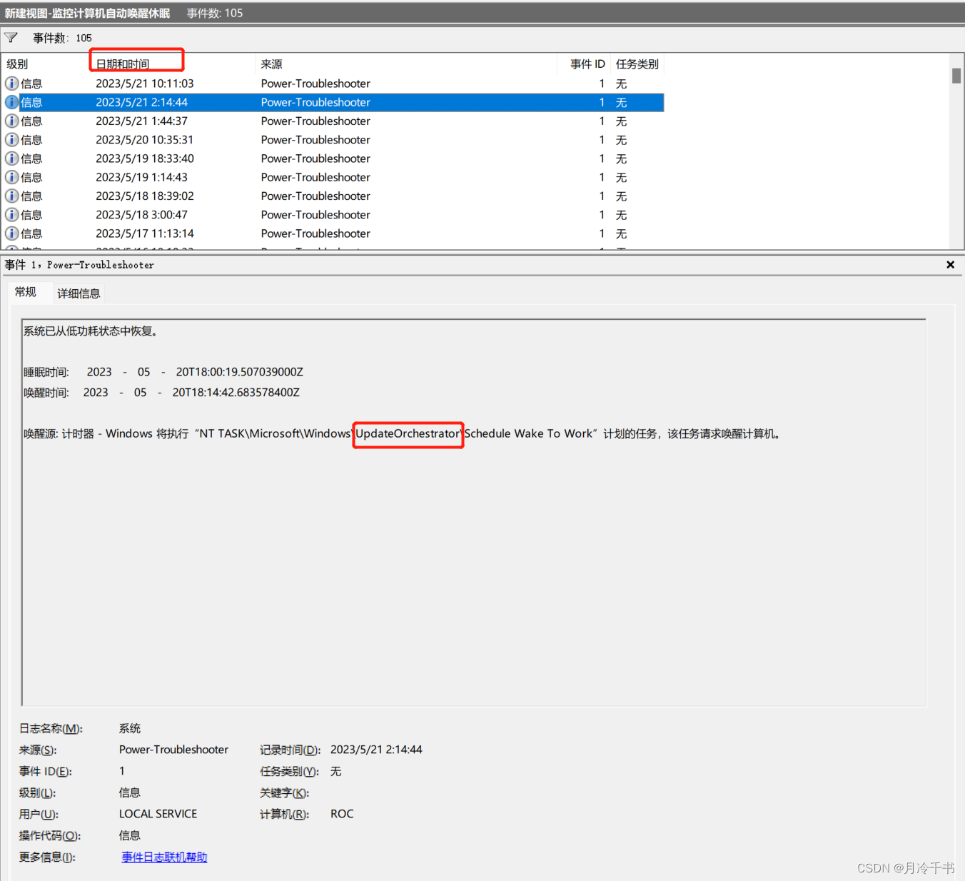The image size is (965, 881).
Task: Click the 新建视图-监控计算机自动唤醒休眠 title
Action: tap(88, 14)
